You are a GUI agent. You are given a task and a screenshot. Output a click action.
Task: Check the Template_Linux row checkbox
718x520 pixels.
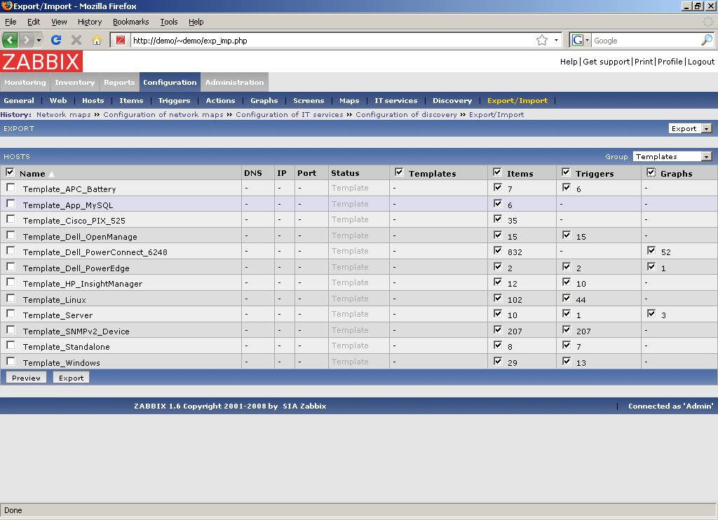[x=11, y=299]
